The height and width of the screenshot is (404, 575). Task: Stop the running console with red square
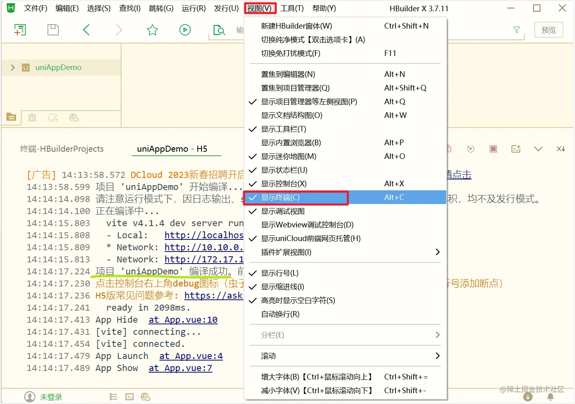[x=493, y=149]
